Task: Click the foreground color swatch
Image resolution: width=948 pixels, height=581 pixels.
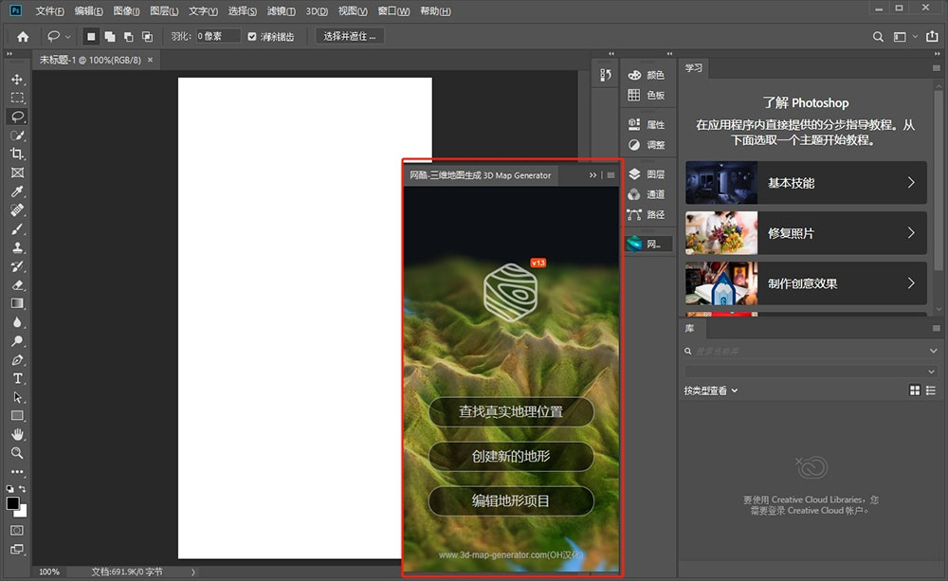Action: (x=12, y=503)
